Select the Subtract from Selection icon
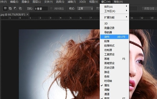157x99 pixels. pyautogui.click(x=15, y=8)
